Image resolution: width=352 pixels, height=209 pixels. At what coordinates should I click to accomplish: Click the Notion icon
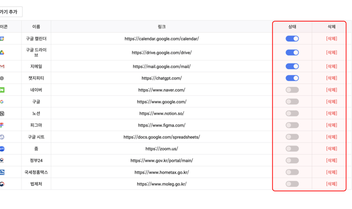coord(2,114)
